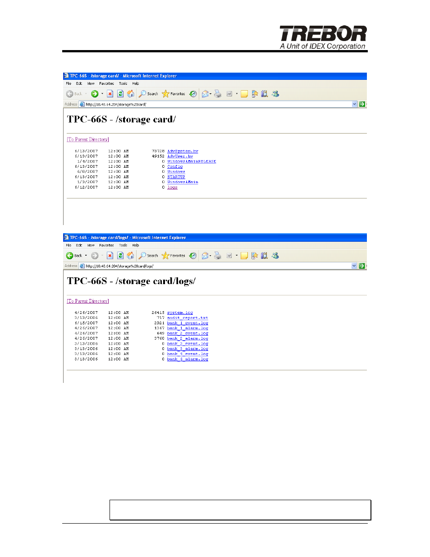Open File menu in storage card window
Screen dimensions: 430x557
tap(69, 83)
